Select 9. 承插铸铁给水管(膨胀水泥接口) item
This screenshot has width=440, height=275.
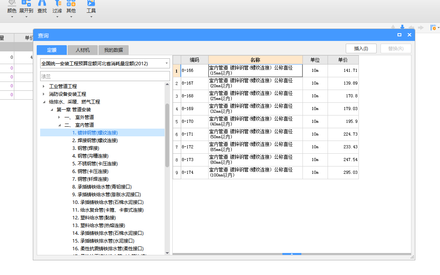107,194
